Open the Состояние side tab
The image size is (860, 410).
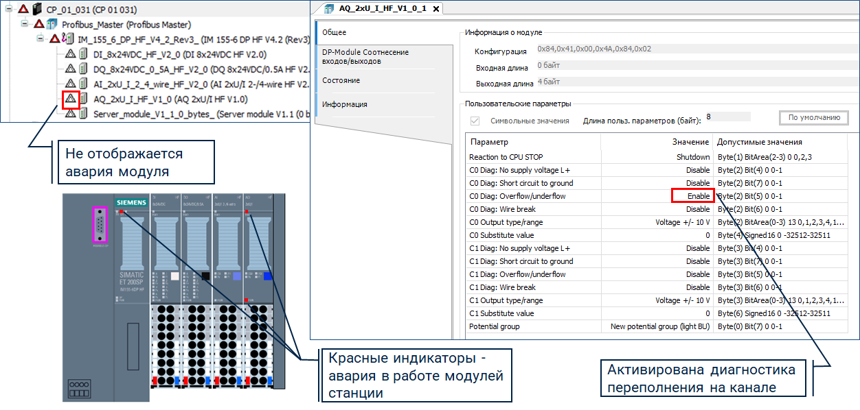(341, 80)
